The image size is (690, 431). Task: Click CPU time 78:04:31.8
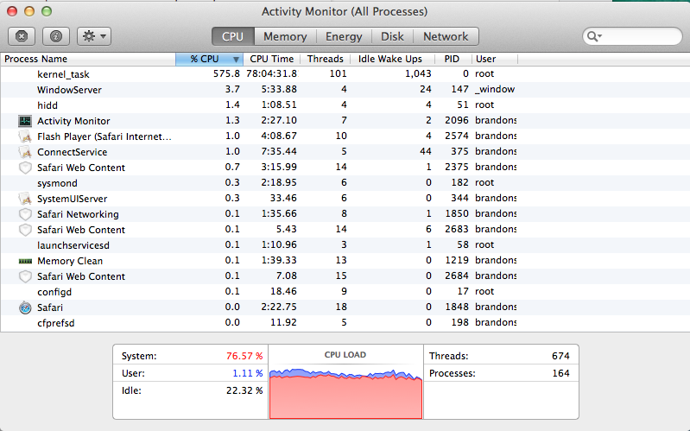point(271,73)
